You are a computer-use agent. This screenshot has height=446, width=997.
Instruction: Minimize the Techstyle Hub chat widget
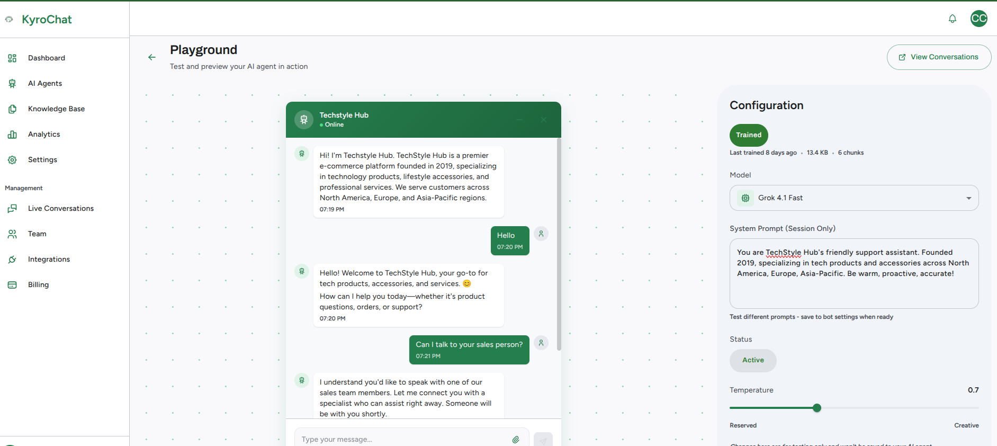tap(519, 120)
